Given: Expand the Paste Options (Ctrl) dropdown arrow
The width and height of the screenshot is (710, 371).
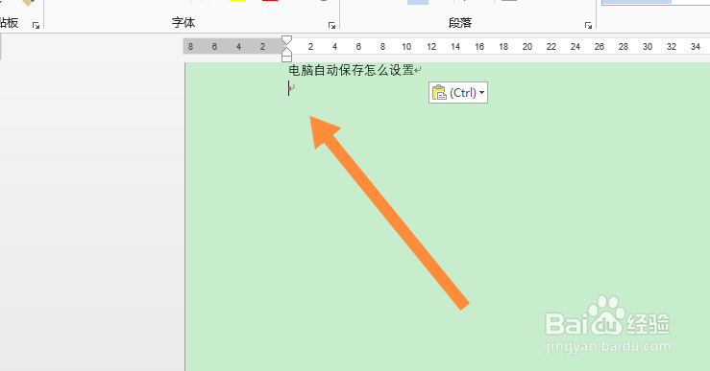Looking at the screenshot, I should 481,93.
